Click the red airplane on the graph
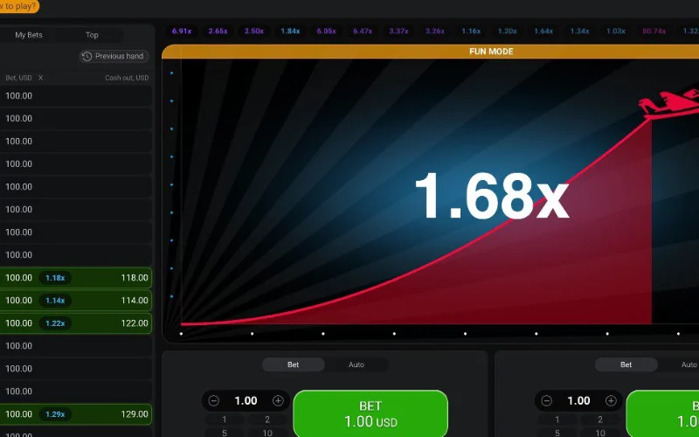699x437 pixels. click(x=668, y=104)
